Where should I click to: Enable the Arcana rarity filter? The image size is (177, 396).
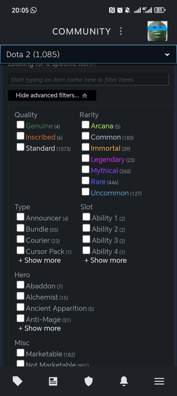coord(86,125)
